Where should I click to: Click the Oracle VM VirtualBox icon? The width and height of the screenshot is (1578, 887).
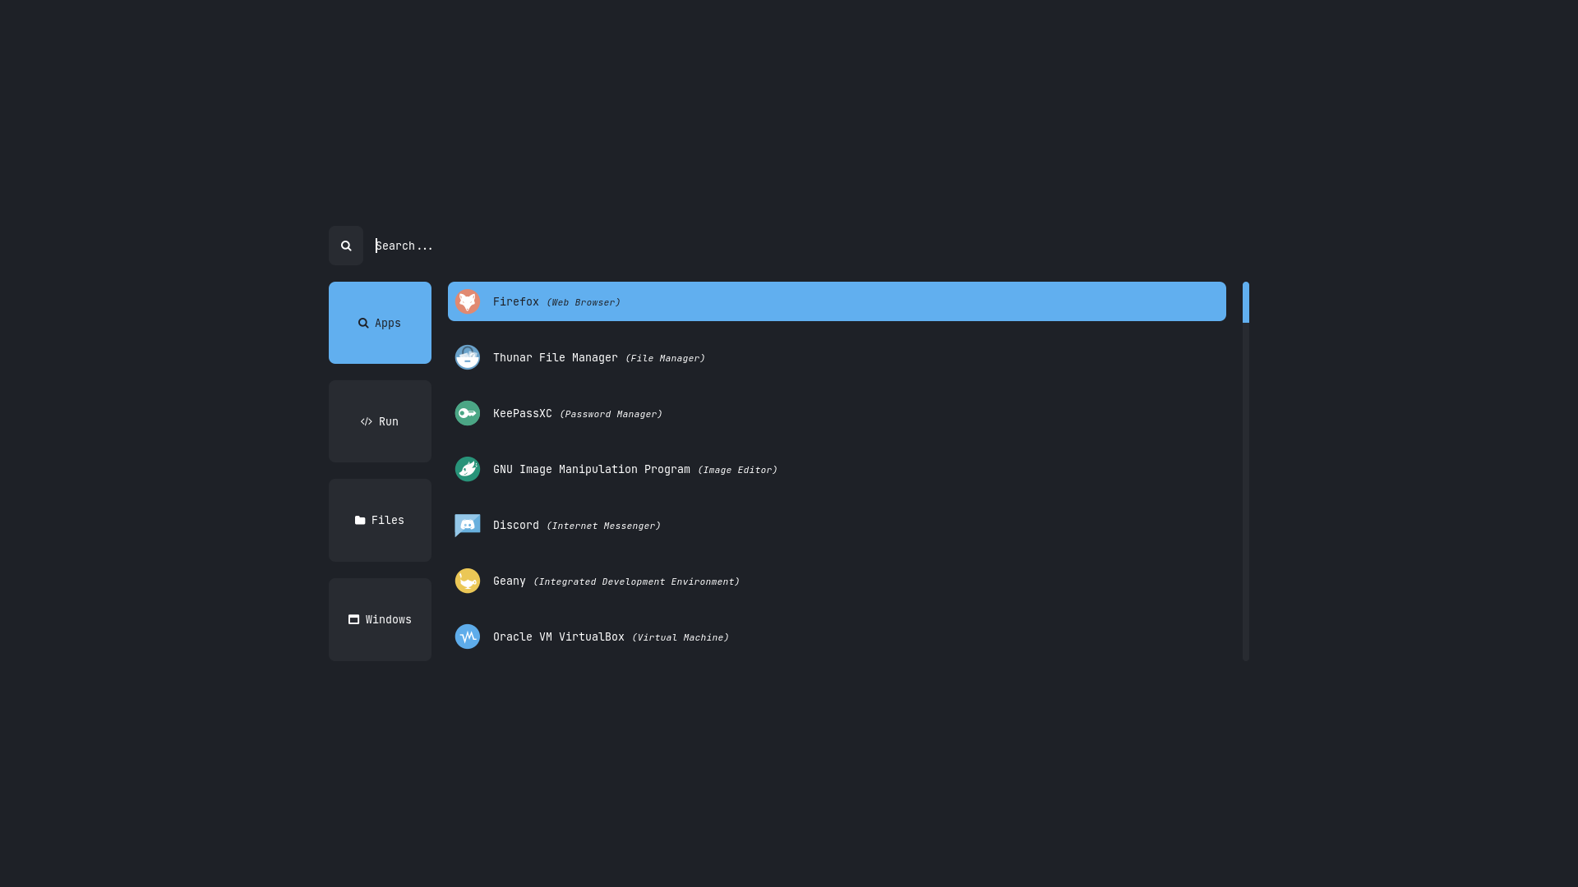click(x=468, y=637)
